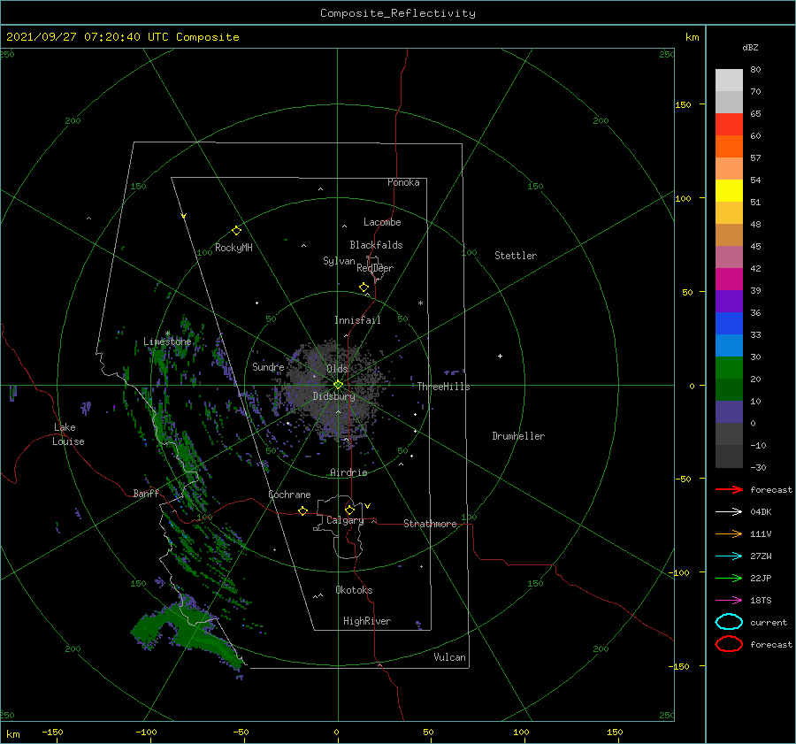
Task: Click the Sylvan label
Action: coord(339,261)
